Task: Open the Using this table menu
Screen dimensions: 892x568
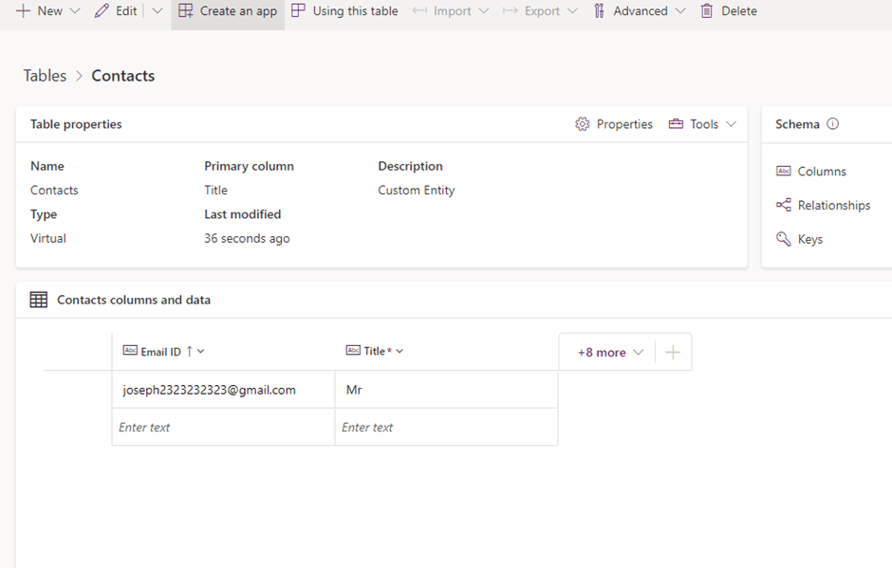Action: tap(344, 11)
